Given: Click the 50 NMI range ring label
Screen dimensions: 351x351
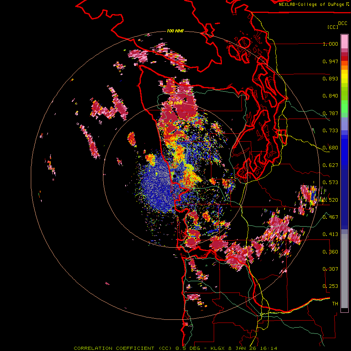Looking at the screenshot, I should tap(175, 103).
